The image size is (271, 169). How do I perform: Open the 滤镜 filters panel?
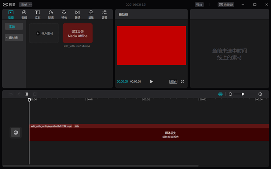coord(91,14)
